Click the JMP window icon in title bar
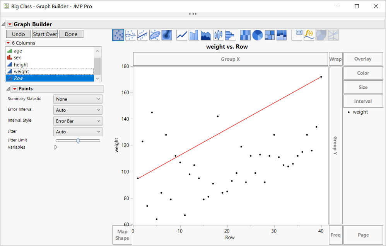This screenshot has height=246, width=386. point(6,6)
